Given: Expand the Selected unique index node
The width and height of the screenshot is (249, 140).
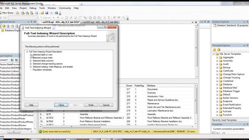Looking at the screenshot, I should [x=31, y=58].
